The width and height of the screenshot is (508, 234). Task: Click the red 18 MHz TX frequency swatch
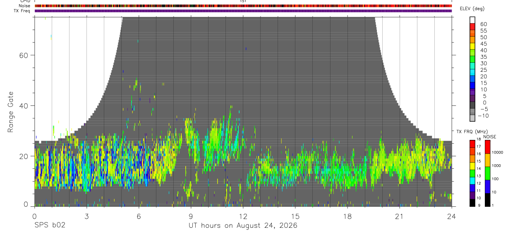point(472,144)
